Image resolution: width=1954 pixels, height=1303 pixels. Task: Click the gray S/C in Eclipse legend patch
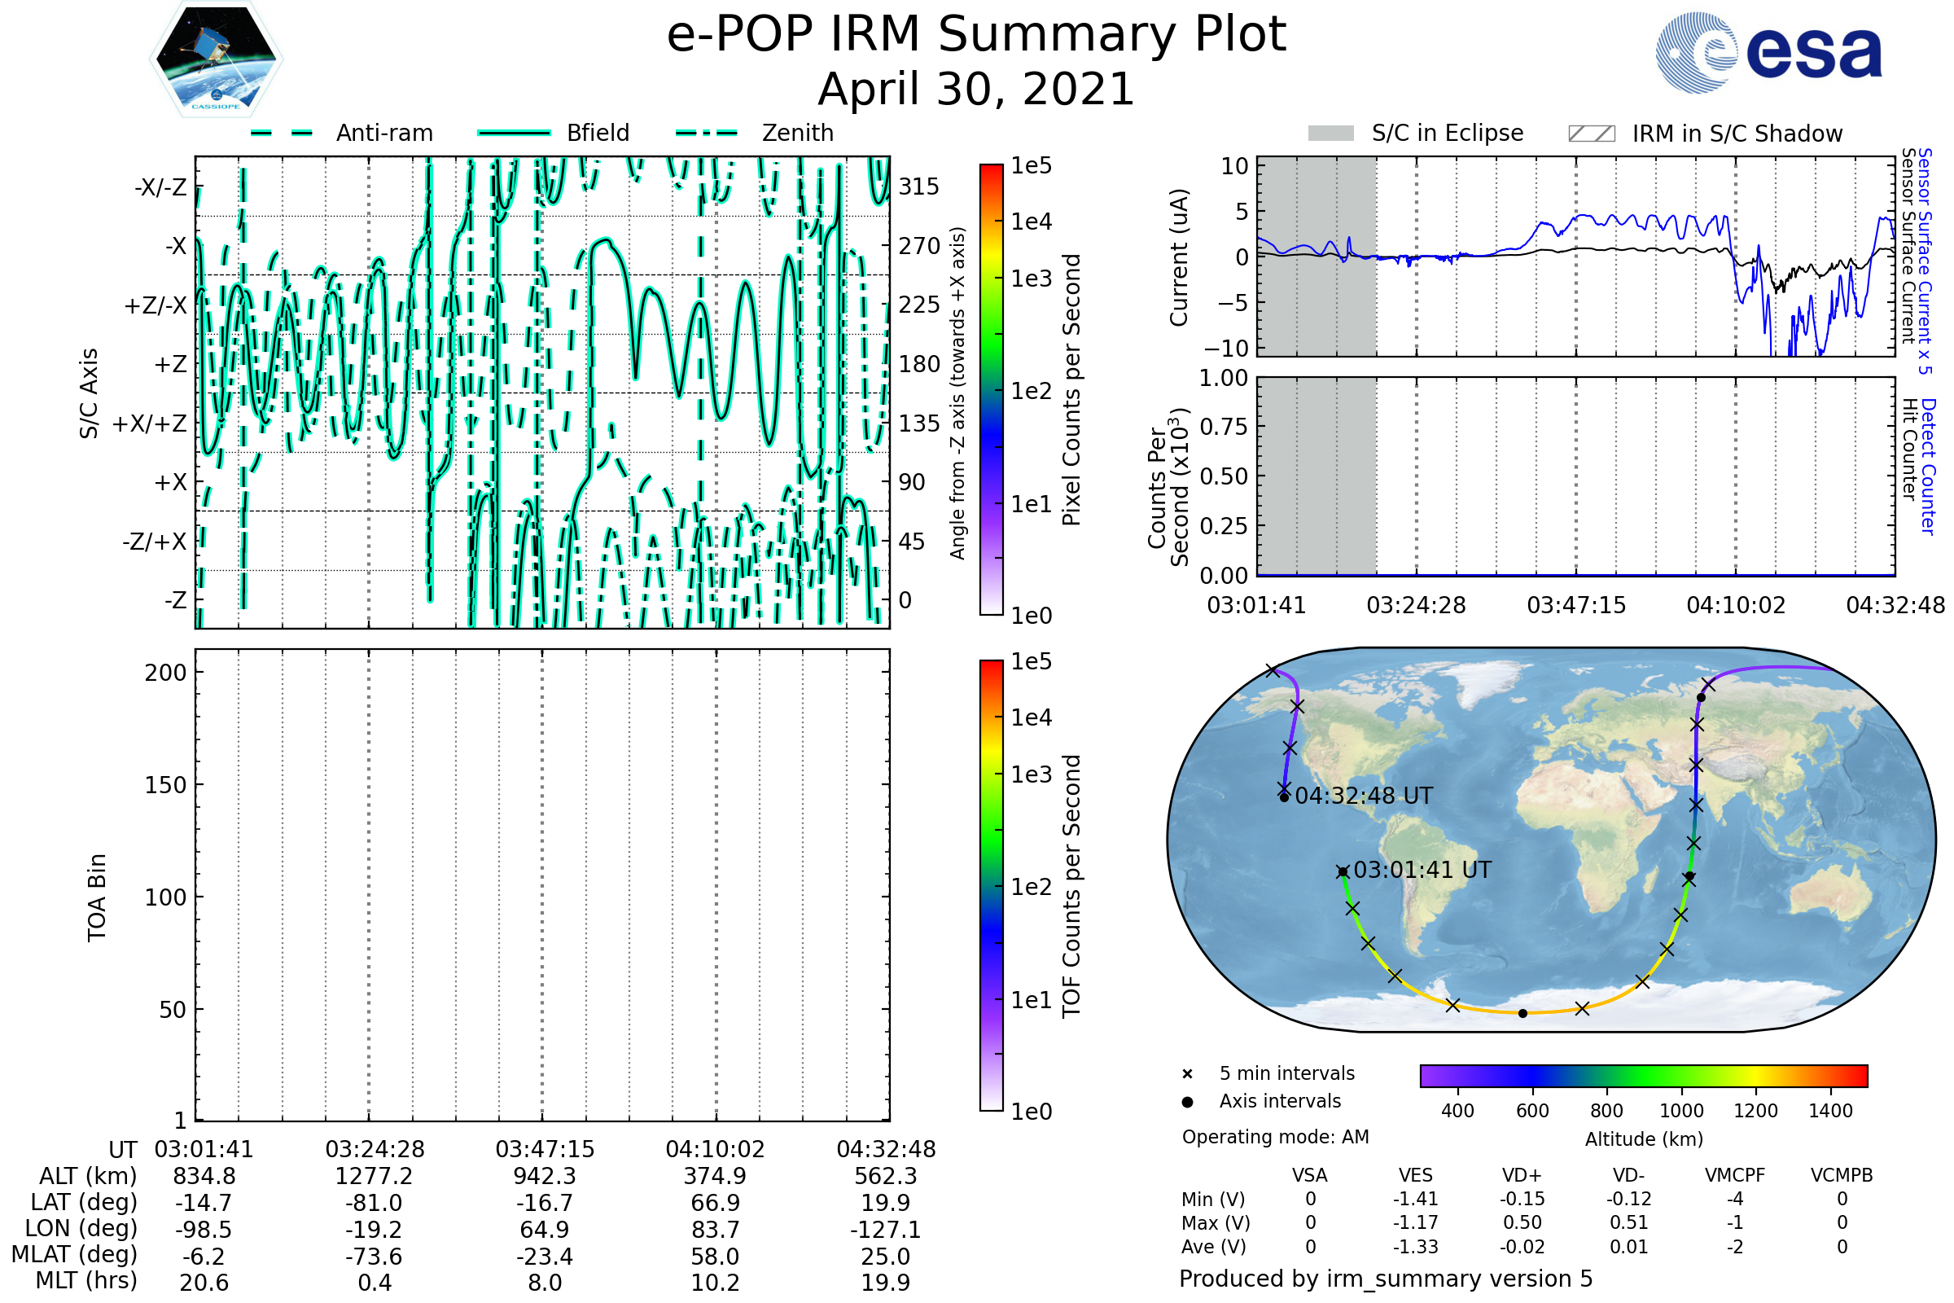[x=1331, y=134]
